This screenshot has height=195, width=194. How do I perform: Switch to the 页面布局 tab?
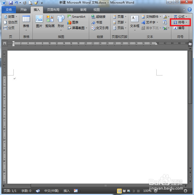coord(53,10)
